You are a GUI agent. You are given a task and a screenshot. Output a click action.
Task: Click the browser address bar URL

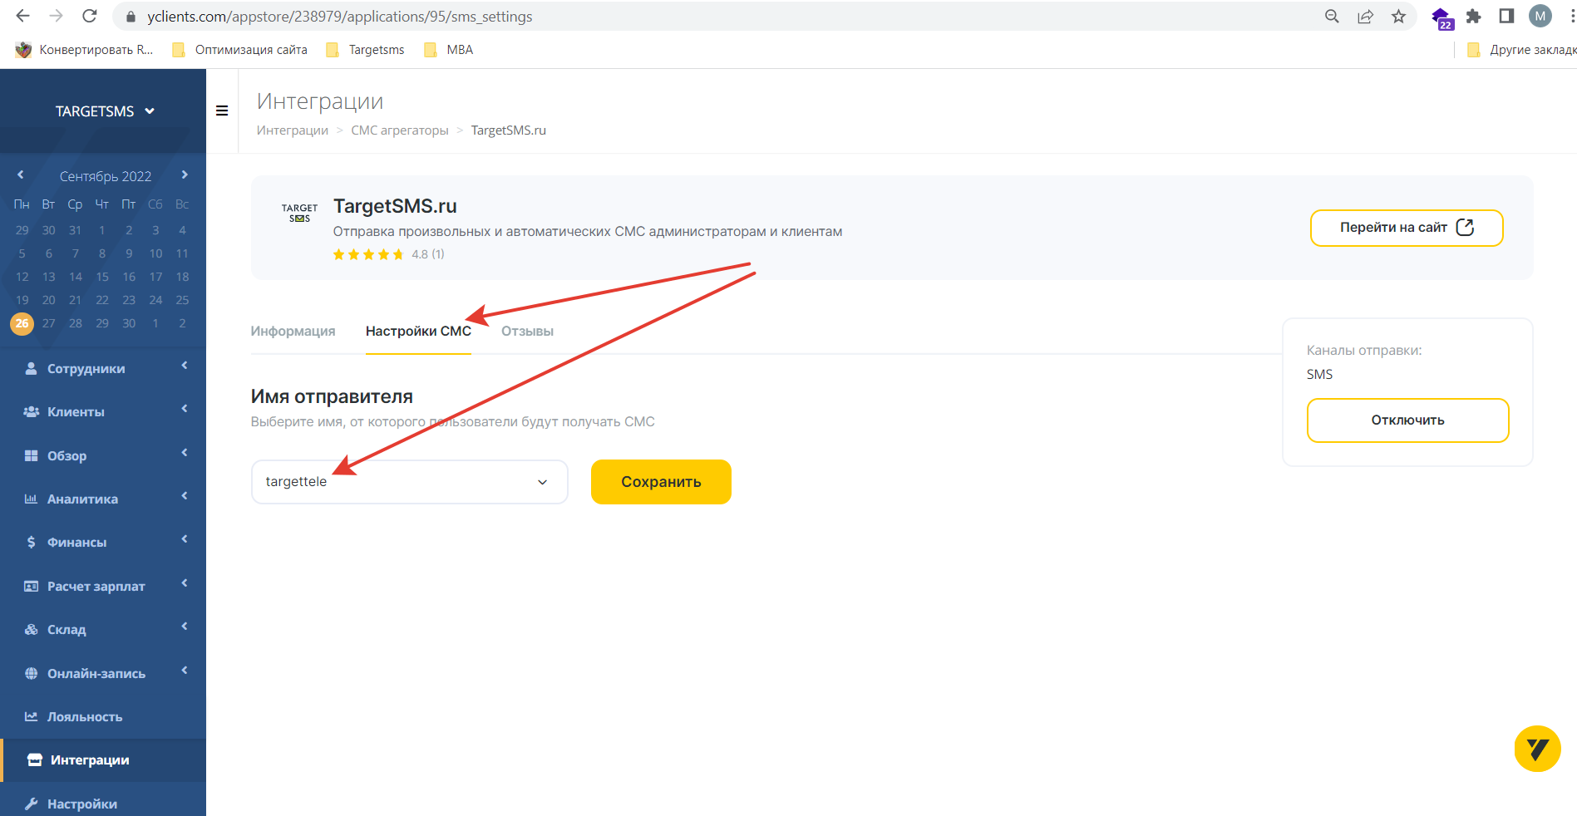(340, 17)
